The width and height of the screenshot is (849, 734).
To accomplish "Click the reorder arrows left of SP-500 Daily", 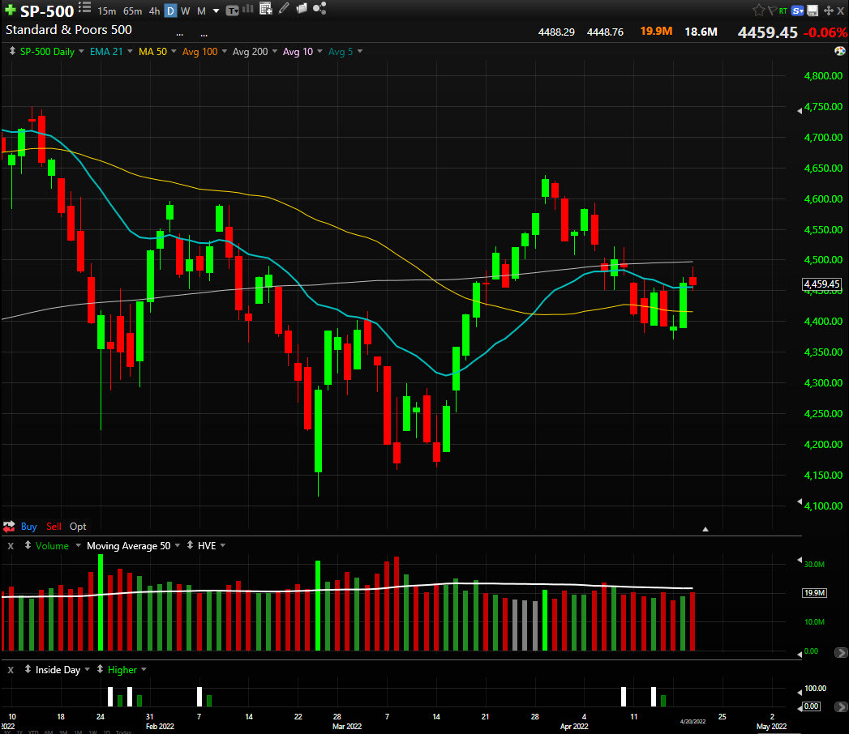I will coord(12,51).
